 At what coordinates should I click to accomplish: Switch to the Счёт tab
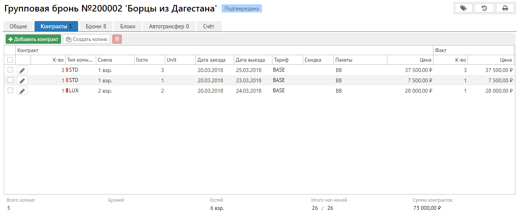click(209, 26)
